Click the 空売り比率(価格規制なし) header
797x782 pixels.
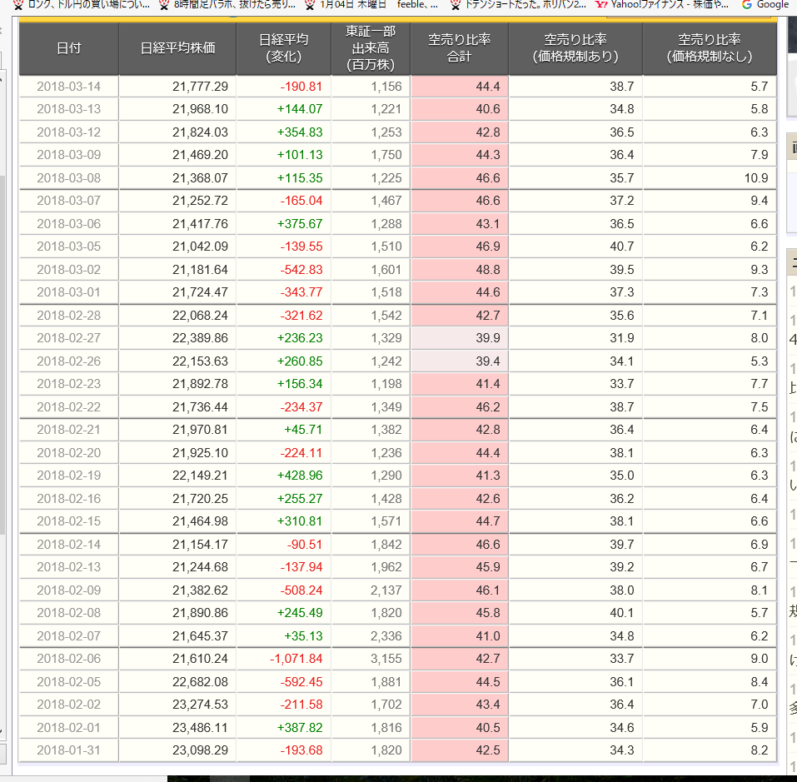(x=709, y=47)
